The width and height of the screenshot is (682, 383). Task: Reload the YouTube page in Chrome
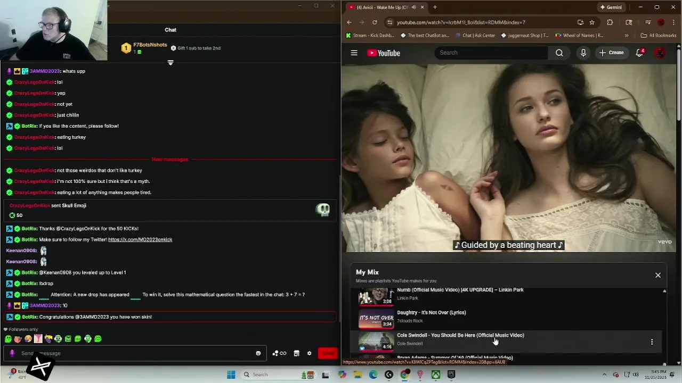375,22
